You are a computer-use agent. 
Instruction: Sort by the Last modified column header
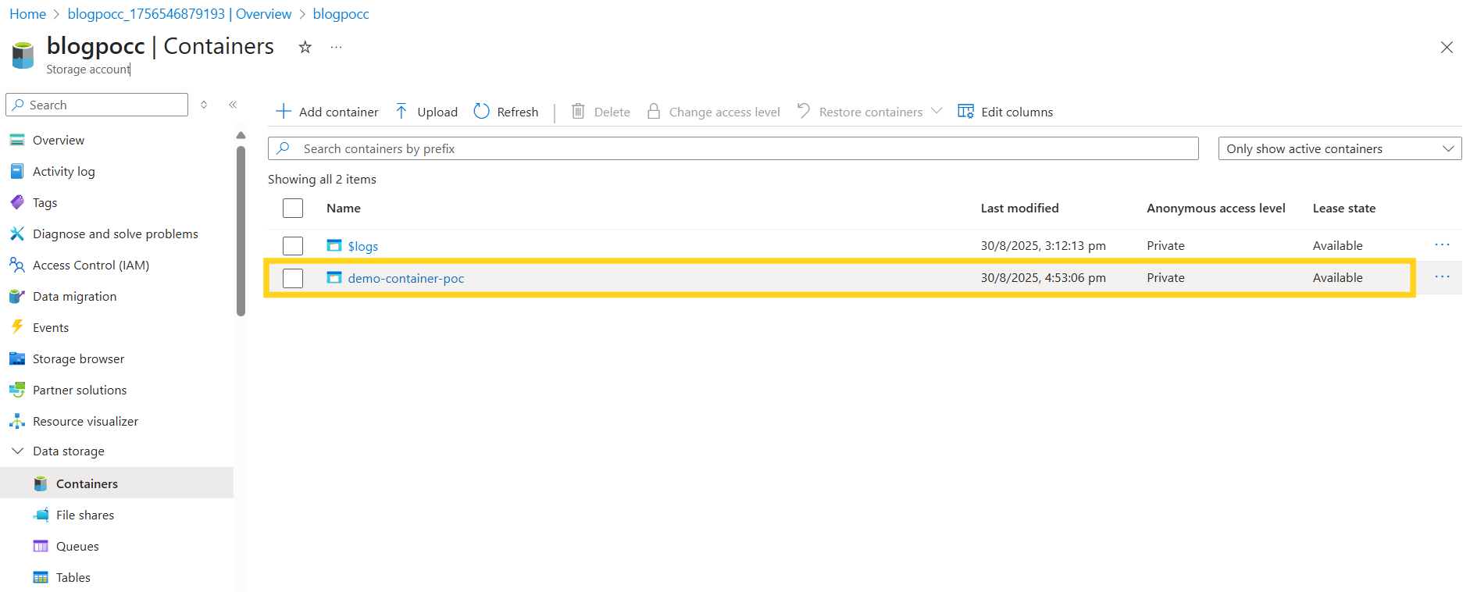coord(1020,209)
